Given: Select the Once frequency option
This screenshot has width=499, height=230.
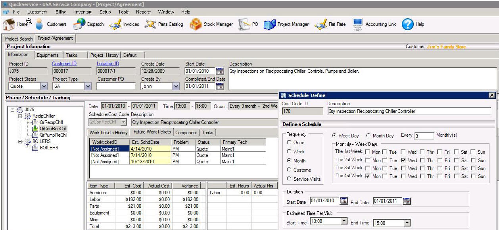Looking at the screenshot, I should 288,143.
